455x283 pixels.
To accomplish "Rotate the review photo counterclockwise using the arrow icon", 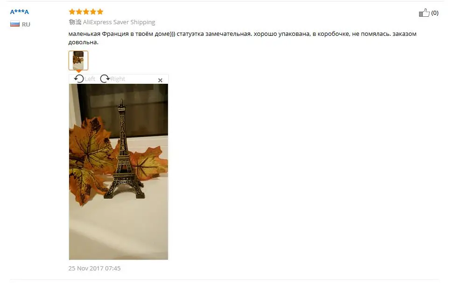I will tap(79, 79).
